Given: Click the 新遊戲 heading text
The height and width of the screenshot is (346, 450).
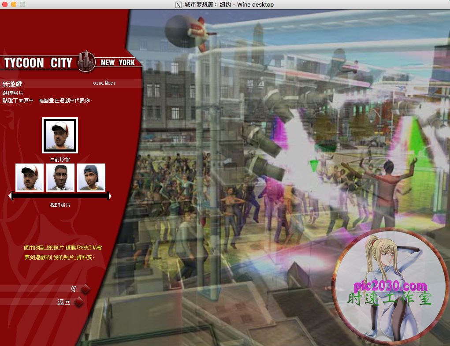Looking at the screenshot, I should [12, 84].
